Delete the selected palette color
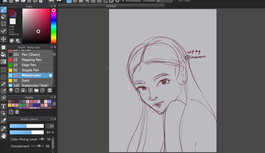 (x=17, y=112)
